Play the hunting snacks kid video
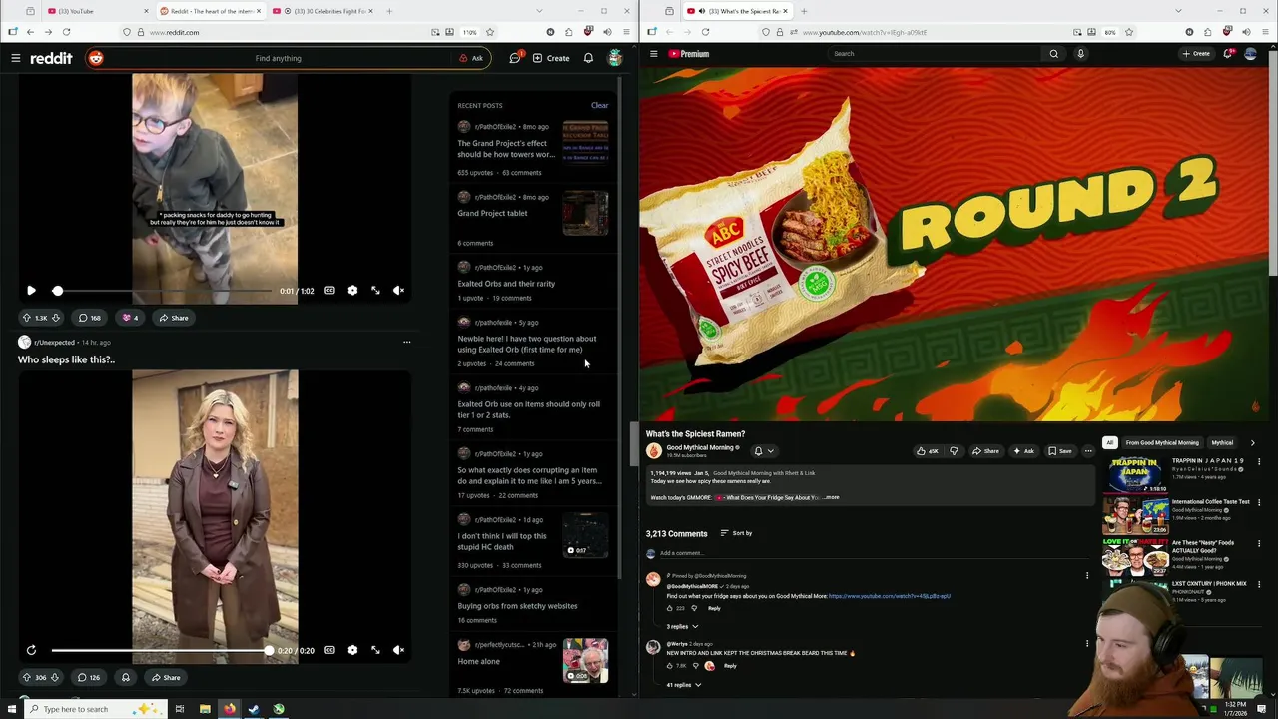 pos(31,291)
